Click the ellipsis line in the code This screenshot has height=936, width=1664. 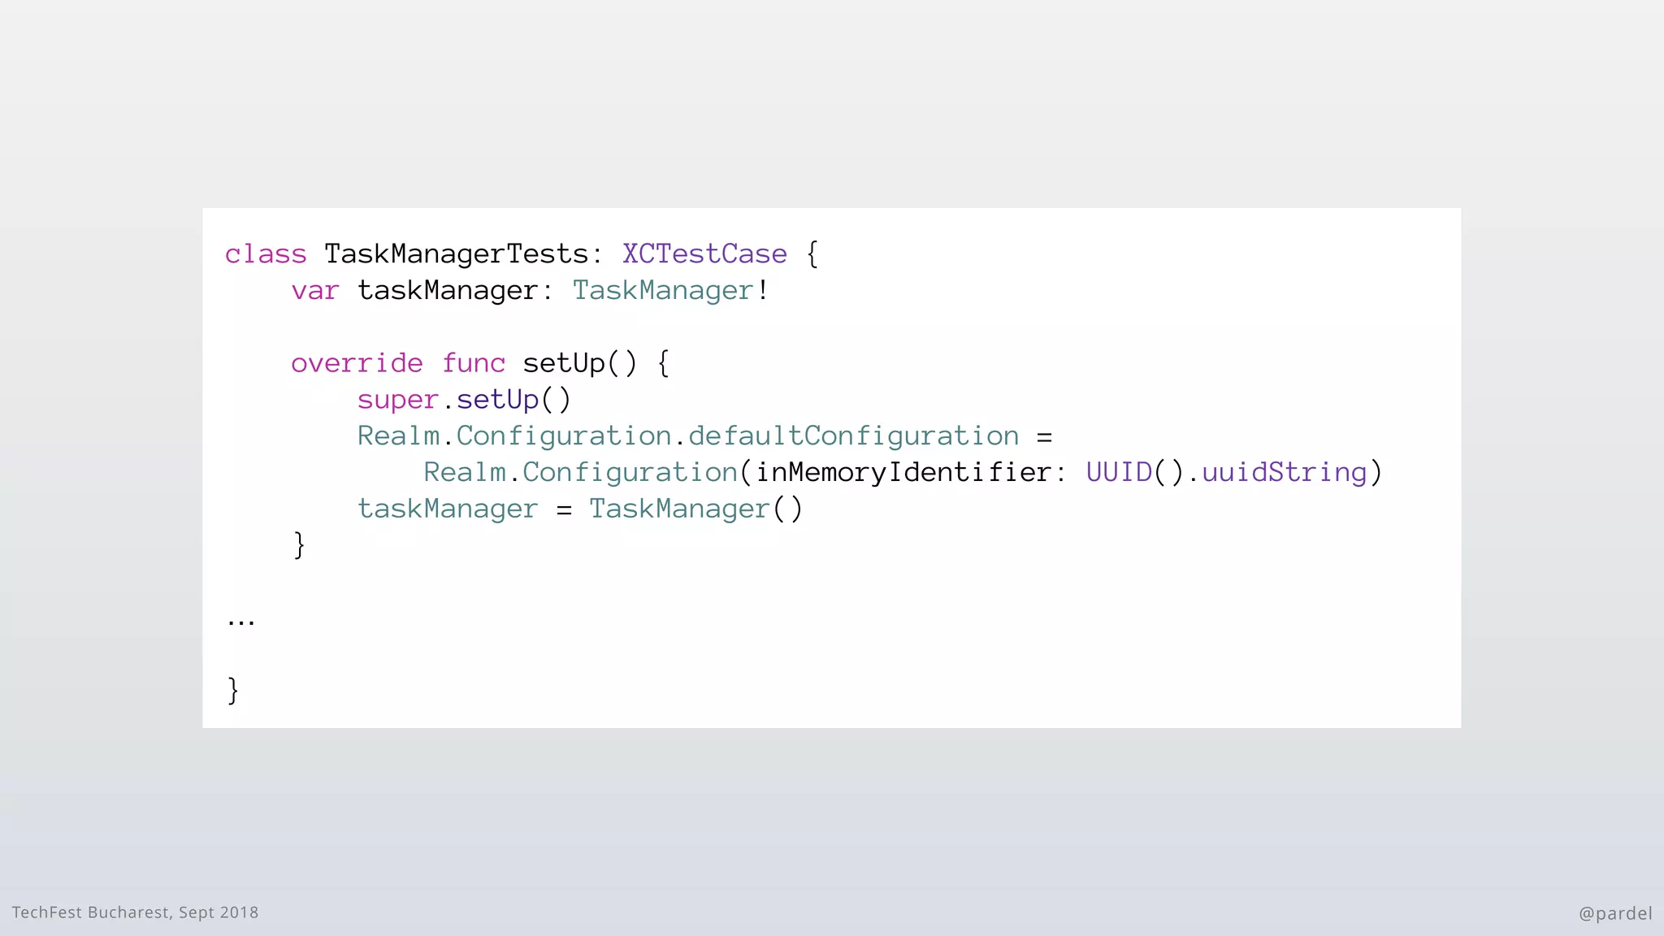click(241, 623)
